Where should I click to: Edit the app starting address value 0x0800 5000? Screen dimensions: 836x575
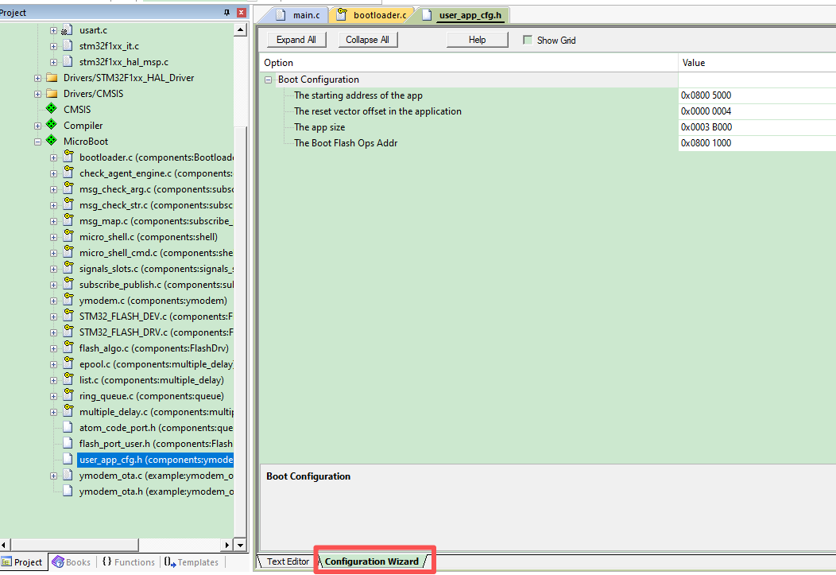tap(757, 95)
